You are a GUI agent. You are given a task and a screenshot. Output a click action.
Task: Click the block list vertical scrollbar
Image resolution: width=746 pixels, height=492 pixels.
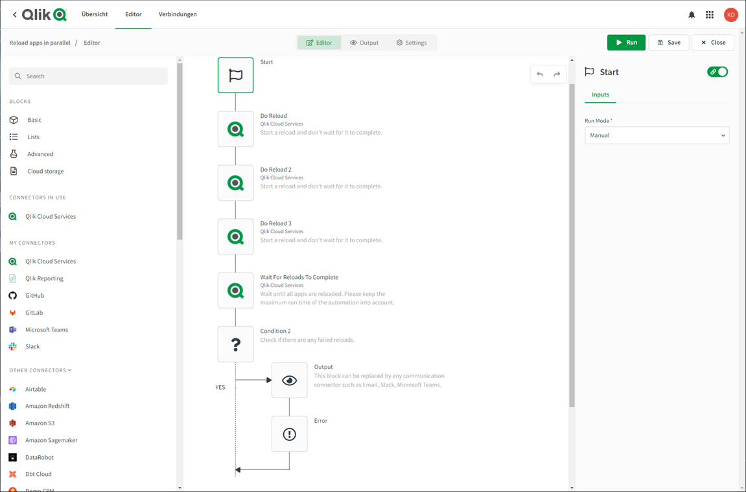180,151
